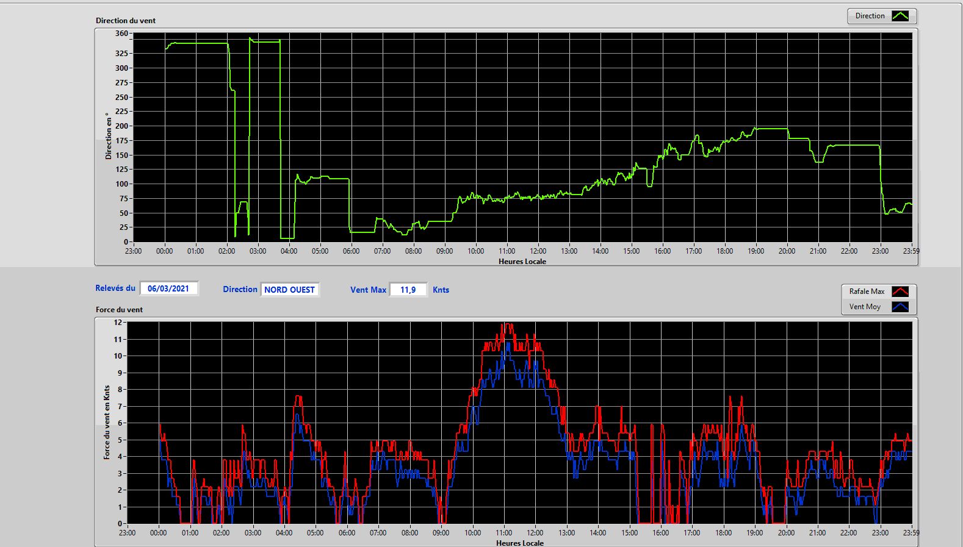Click the 150 tick on direction axis
The image size is (963, 547).
(x=121, y=156)
